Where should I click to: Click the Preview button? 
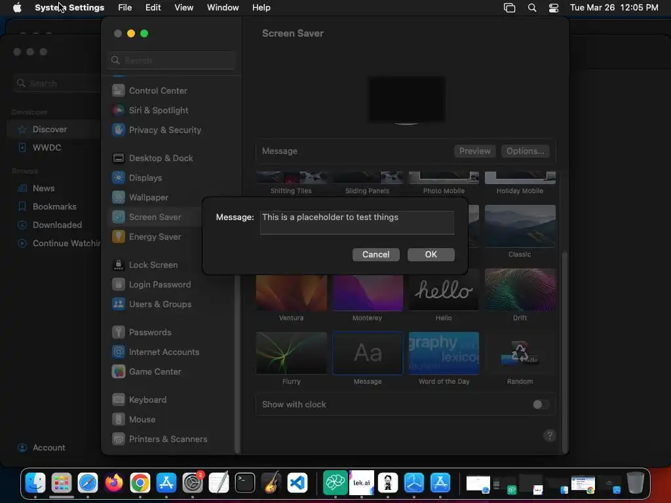pyautogui.click(x=474, y=151)
